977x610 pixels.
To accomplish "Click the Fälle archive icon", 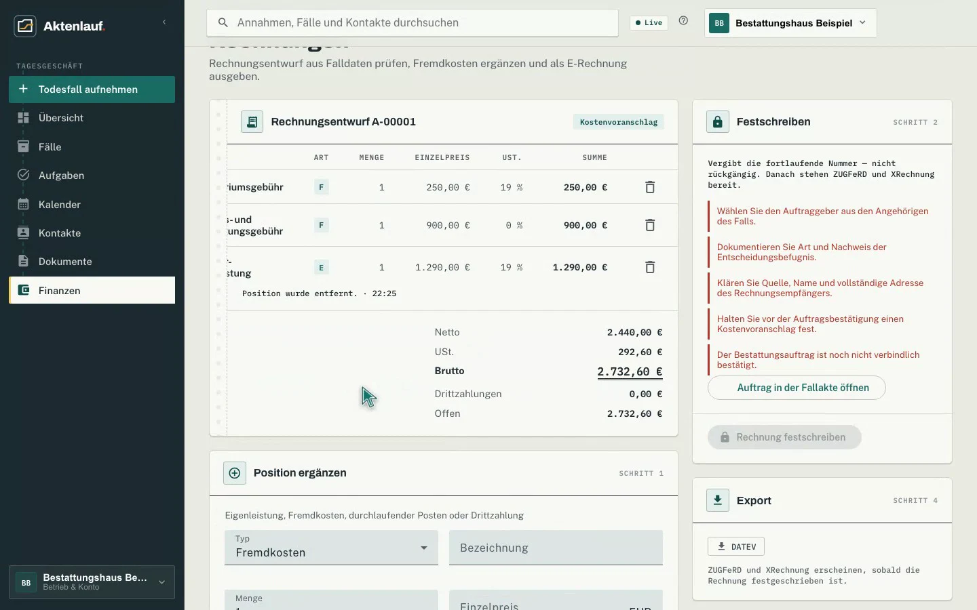I will point(23,146).
